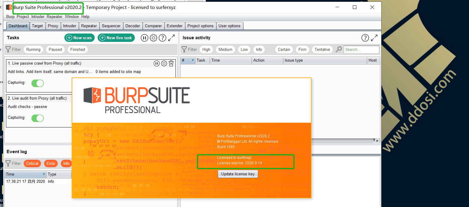This screenshot has width=469, height=207.
Task: Expand the Issue activity panel
Action: (374, 38)
